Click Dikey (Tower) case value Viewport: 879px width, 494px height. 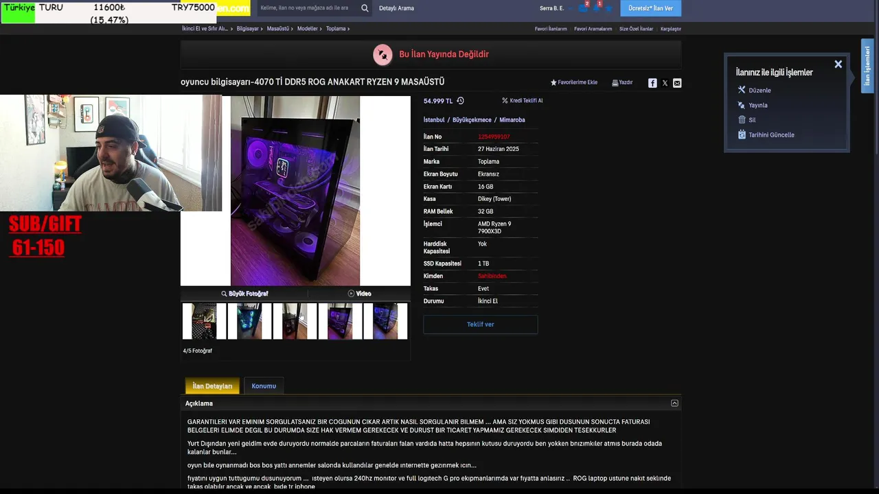point(494,199)
